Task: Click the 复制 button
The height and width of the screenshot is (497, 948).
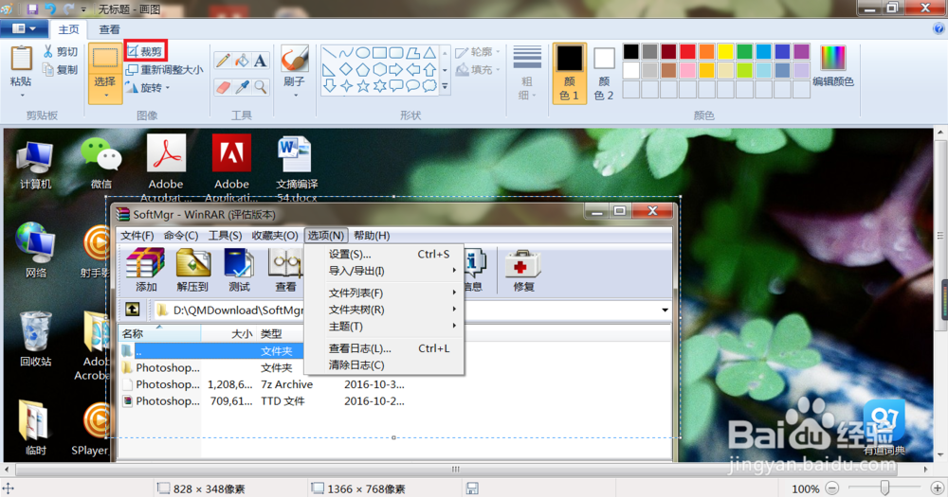Action: [61, 69]
